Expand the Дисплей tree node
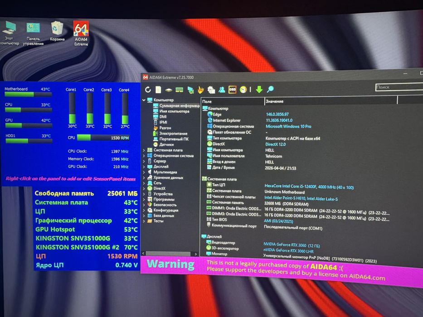 coord(144,167)
